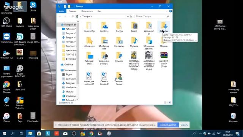Select the gramblr2_win64 zip archive

[164, 59]
